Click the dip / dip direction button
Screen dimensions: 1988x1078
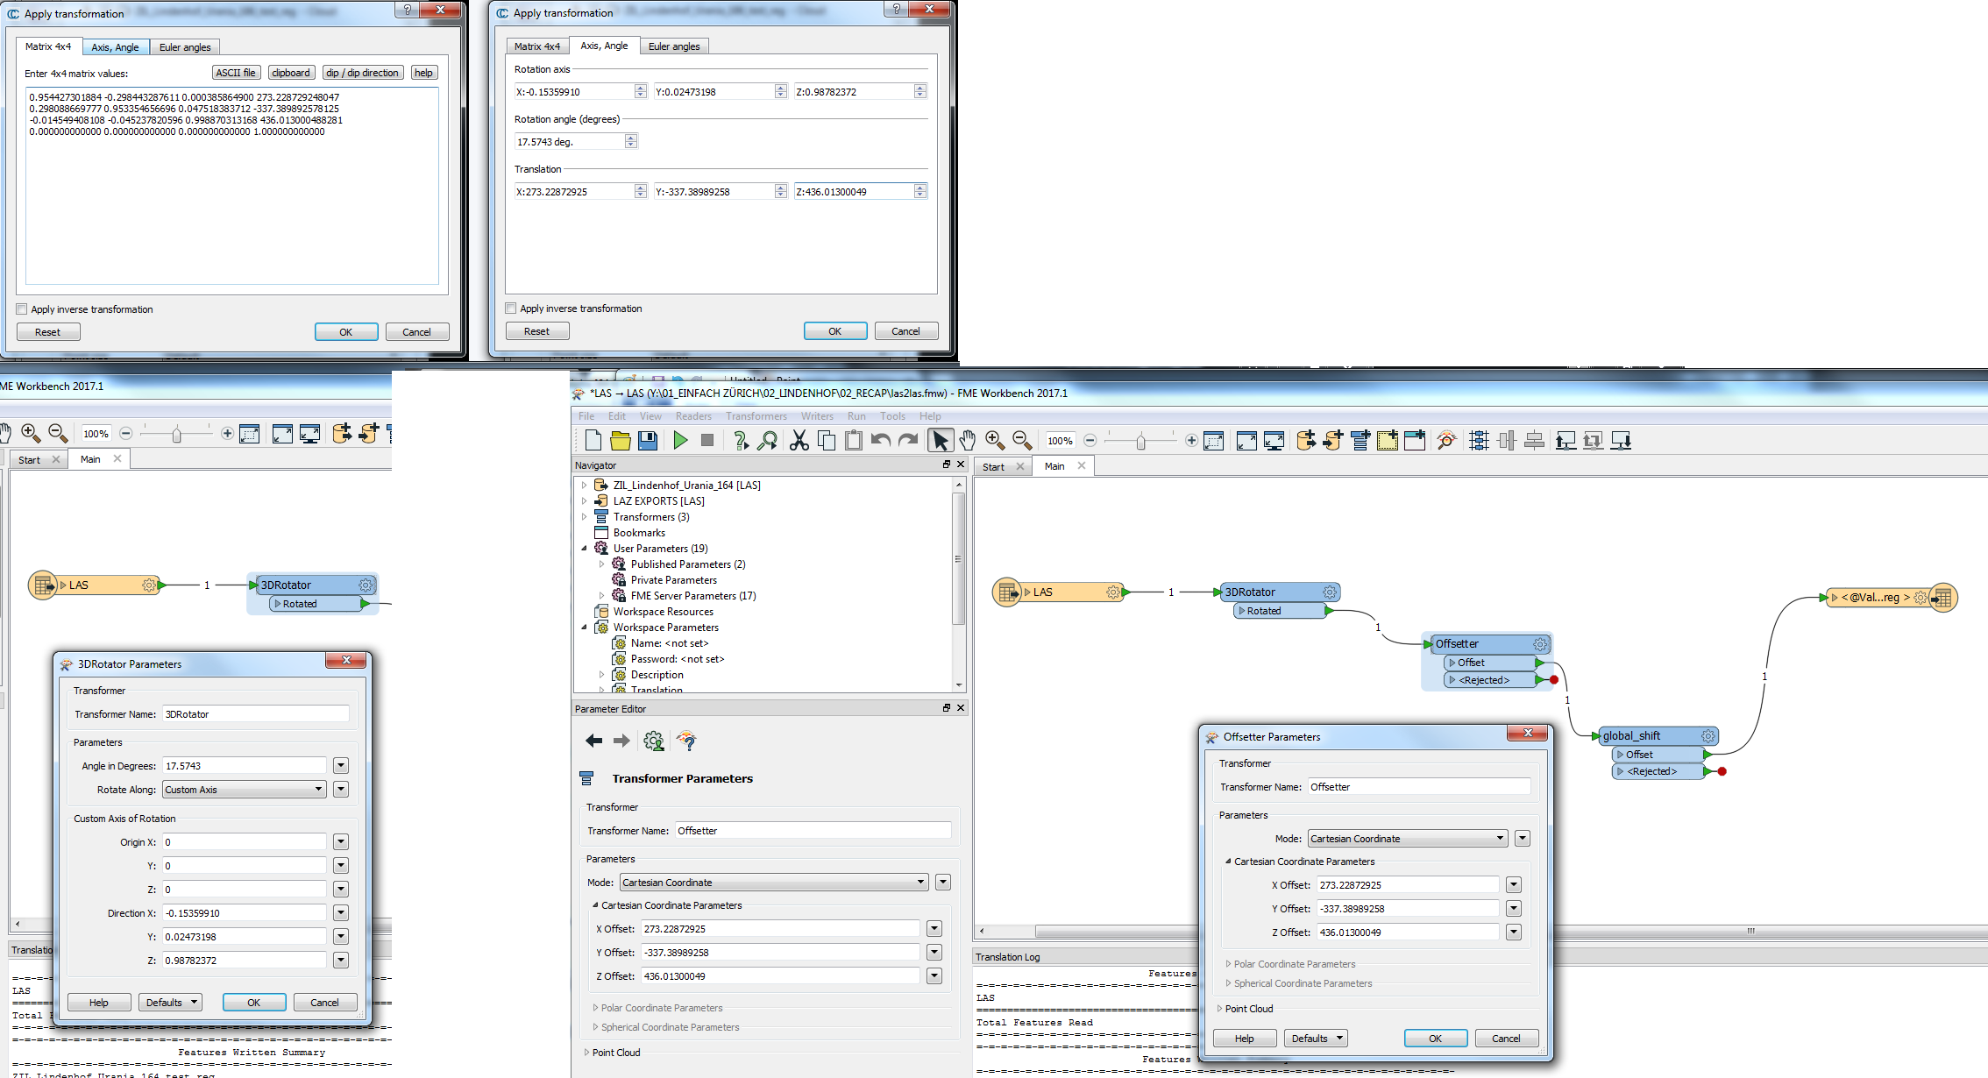pyautogui.click(x=362, y=73)
